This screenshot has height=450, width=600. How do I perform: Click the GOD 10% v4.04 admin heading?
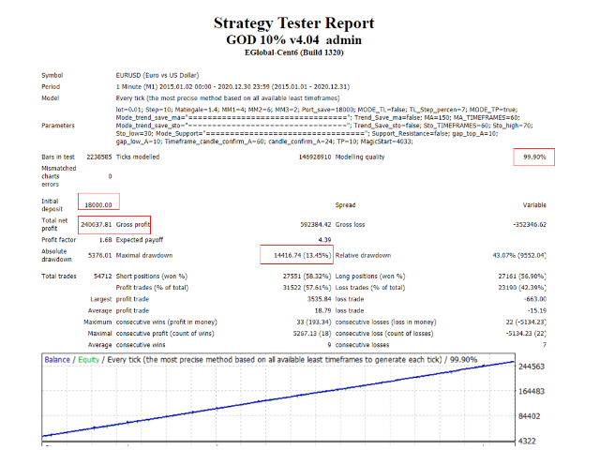click(293, 41)
